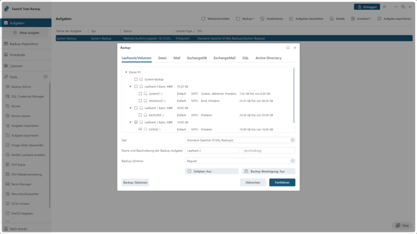Open the Ziel destination dropdown
Viewport: 417px width, 234px height.
(240, 140)
